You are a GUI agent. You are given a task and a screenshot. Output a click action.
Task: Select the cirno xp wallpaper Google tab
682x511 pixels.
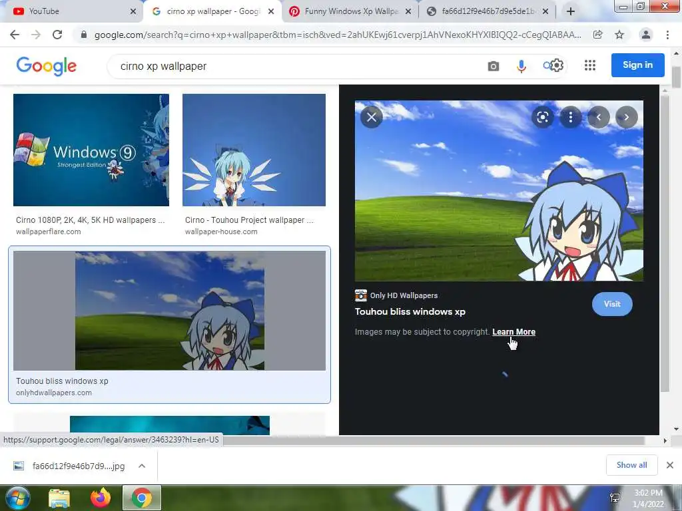[x=212, y=11]
